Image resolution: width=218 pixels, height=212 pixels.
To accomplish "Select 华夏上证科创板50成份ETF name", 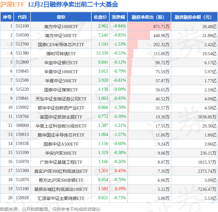I will point(61,126).
